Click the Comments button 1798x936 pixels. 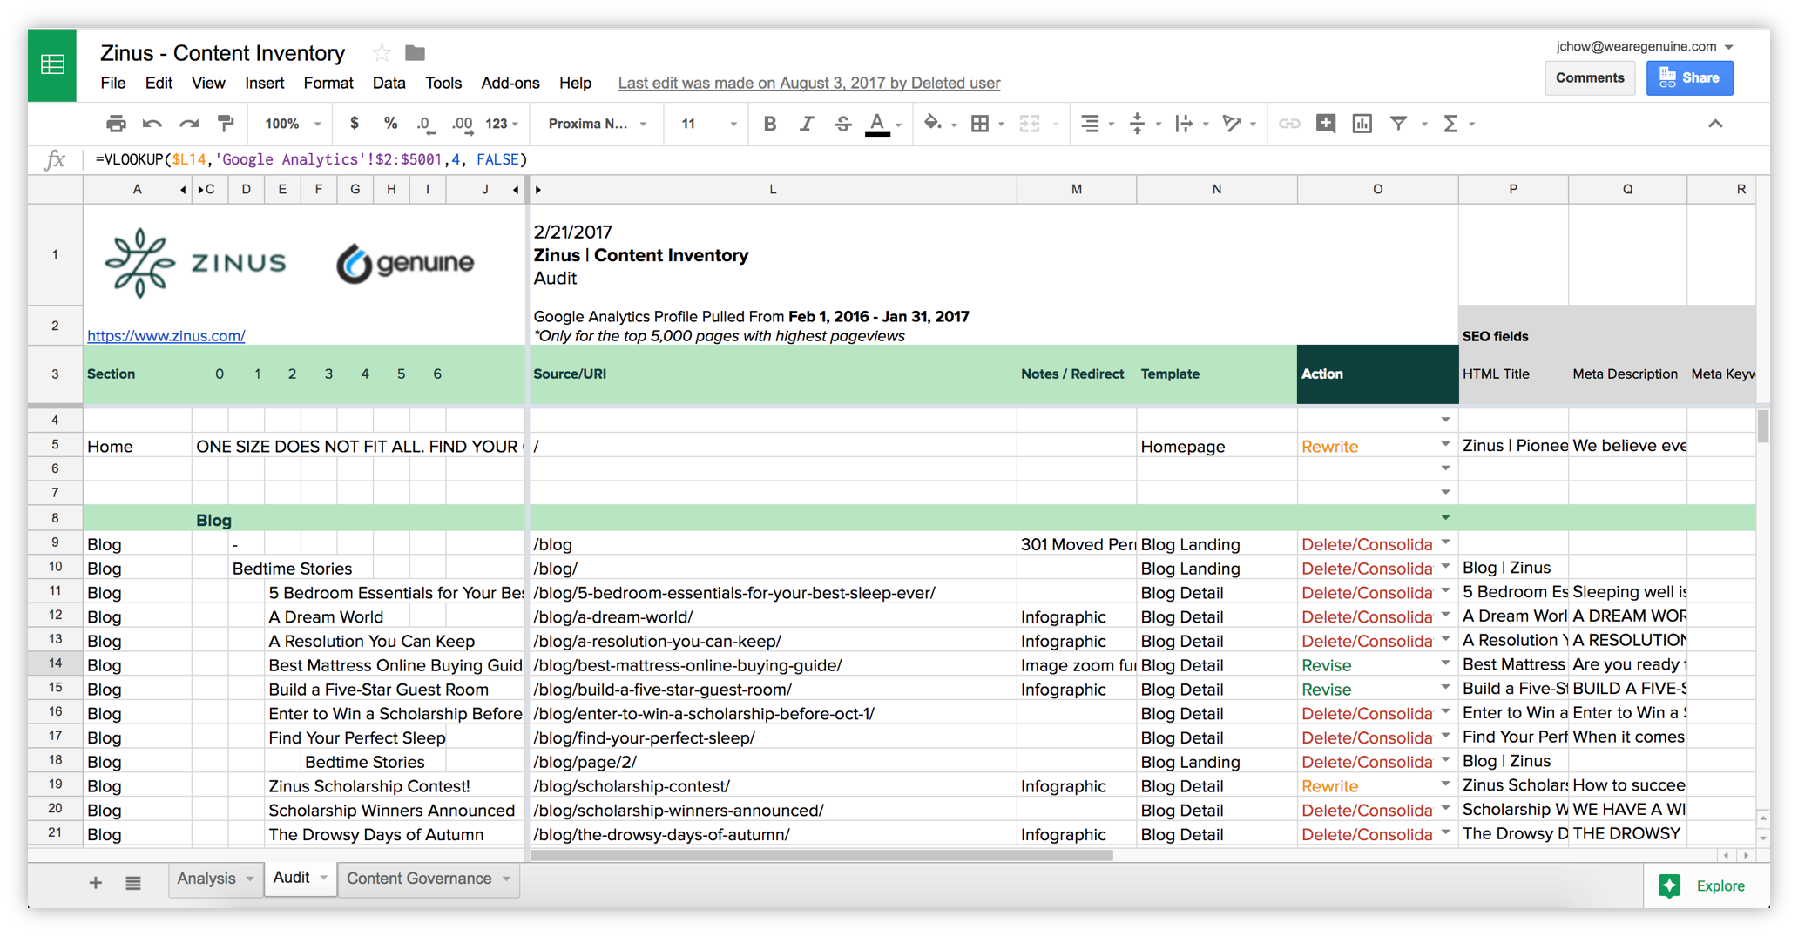click(x=1590, y=77)
